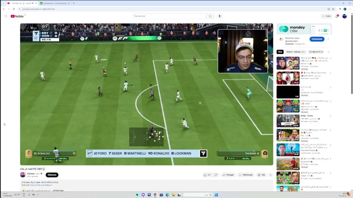Viewport: 353px width, 198px height.
Task: Open the YouTube account avatar menu
Action: [x=344, y=16]
